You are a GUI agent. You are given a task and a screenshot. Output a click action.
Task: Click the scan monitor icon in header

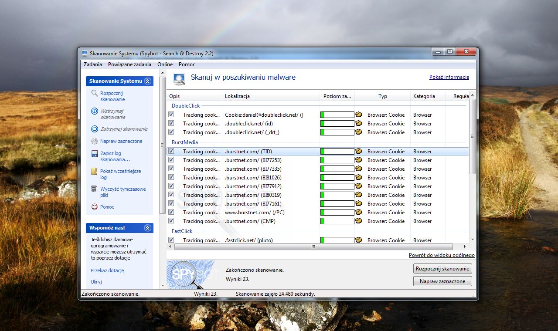pyautogui.click(x=179, y=79)
